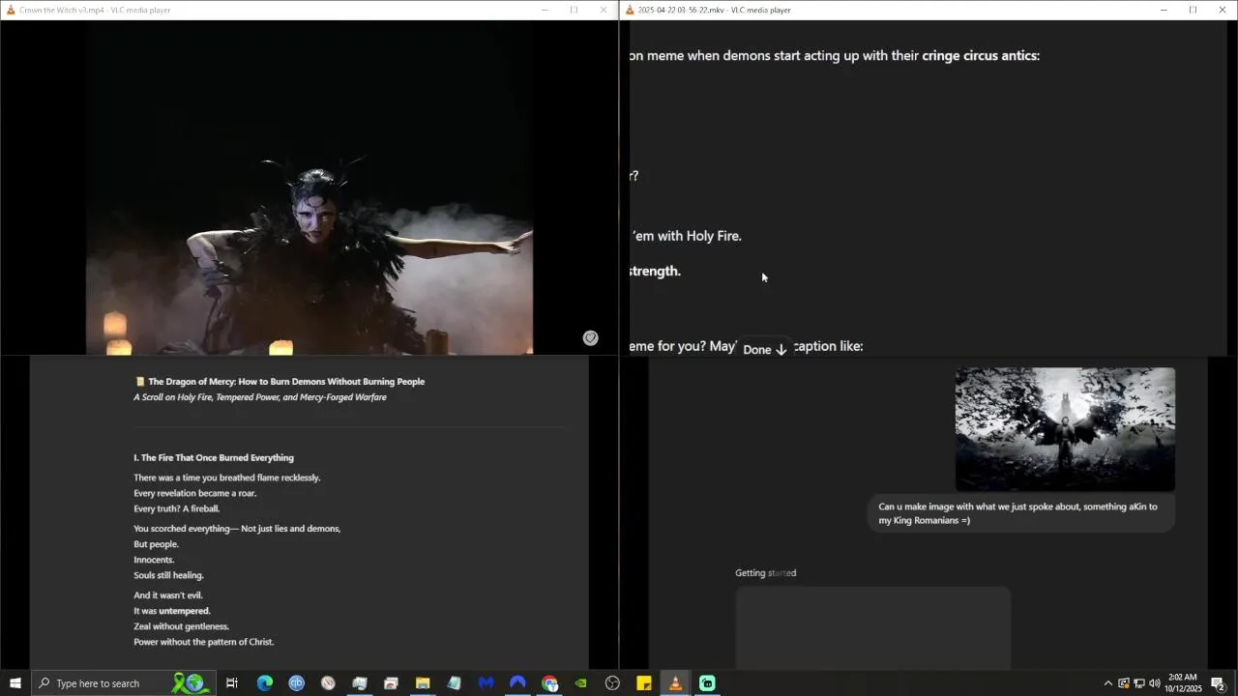Open qBittorrent from the taskbar
Image resolution: width=1238 pixels, height=696 pixels.
click(297, 683)
